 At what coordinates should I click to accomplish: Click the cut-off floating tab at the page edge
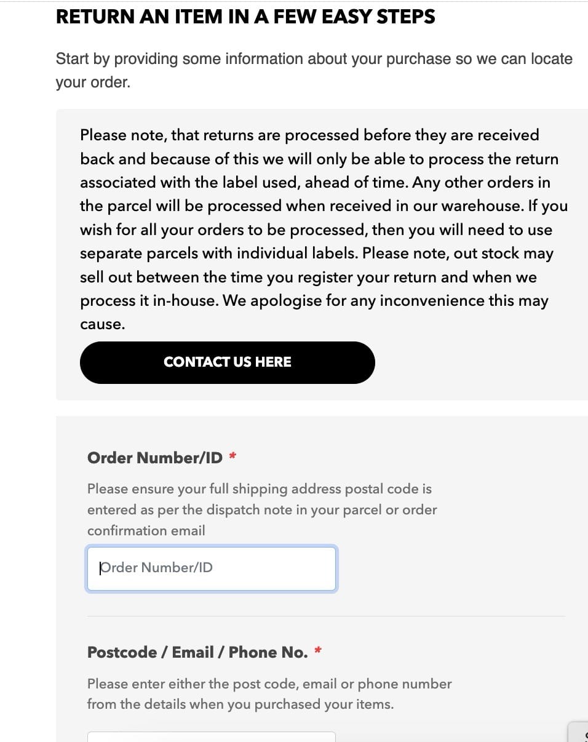tap(579, 732)
